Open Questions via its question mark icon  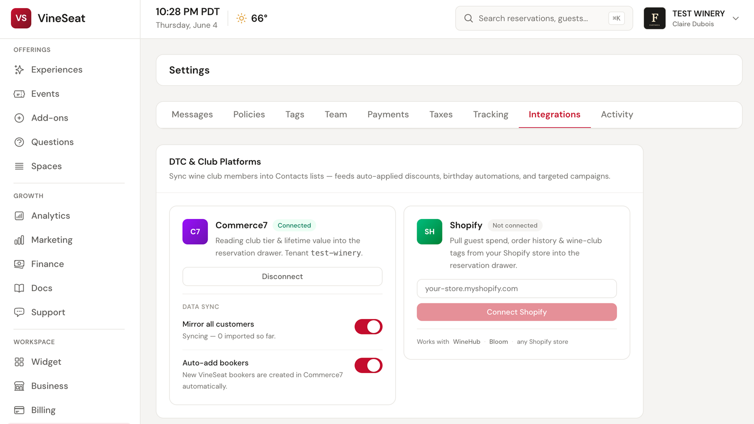(19, 142)
